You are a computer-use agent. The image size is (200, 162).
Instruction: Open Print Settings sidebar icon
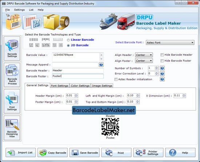coord(12,101)
